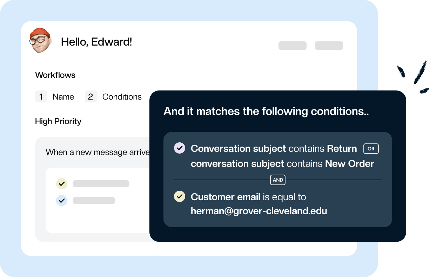Image resolution: width=443 pixels, height=277 pixels.
Task: Click the AND operator badge on divider
Action: coord(278,180)
